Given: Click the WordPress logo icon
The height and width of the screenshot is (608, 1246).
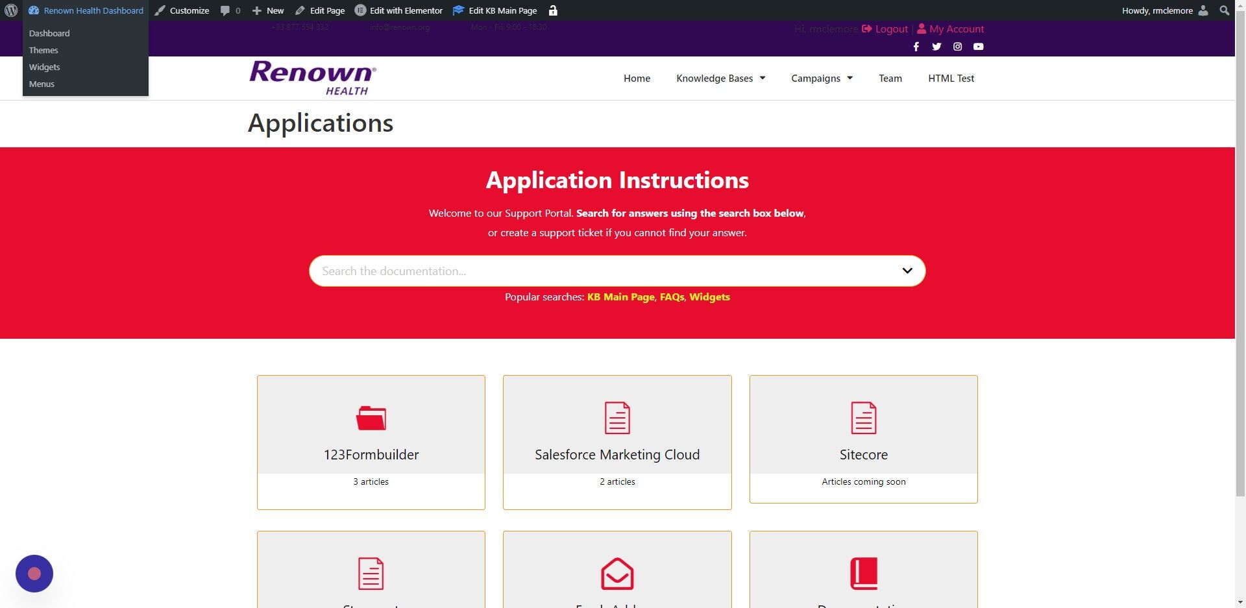Looking at the screenshot, I should (x=11, y=10).
